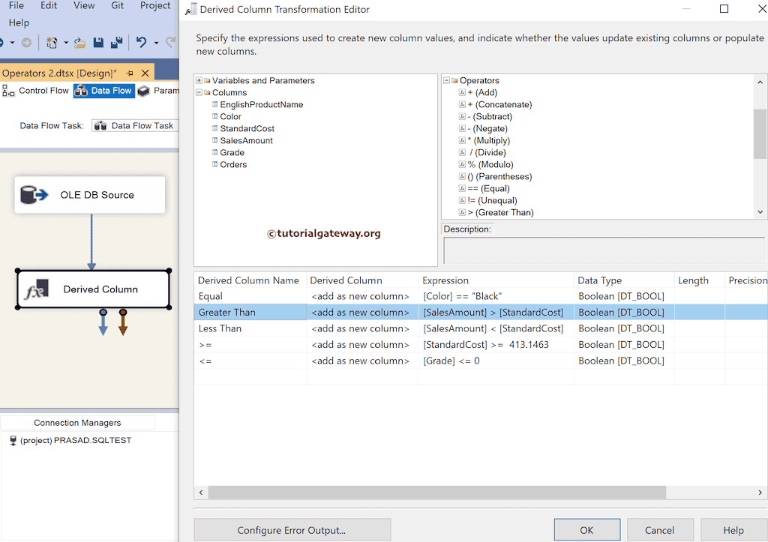
Task: Select the > (Greater Than) operator
Action: click(x=500, y=212)
